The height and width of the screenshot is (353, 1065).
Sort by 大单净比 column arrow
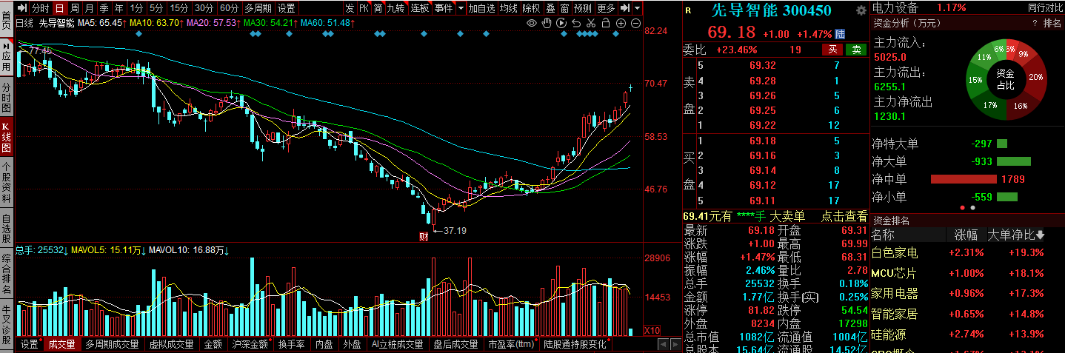point(1041,235)
